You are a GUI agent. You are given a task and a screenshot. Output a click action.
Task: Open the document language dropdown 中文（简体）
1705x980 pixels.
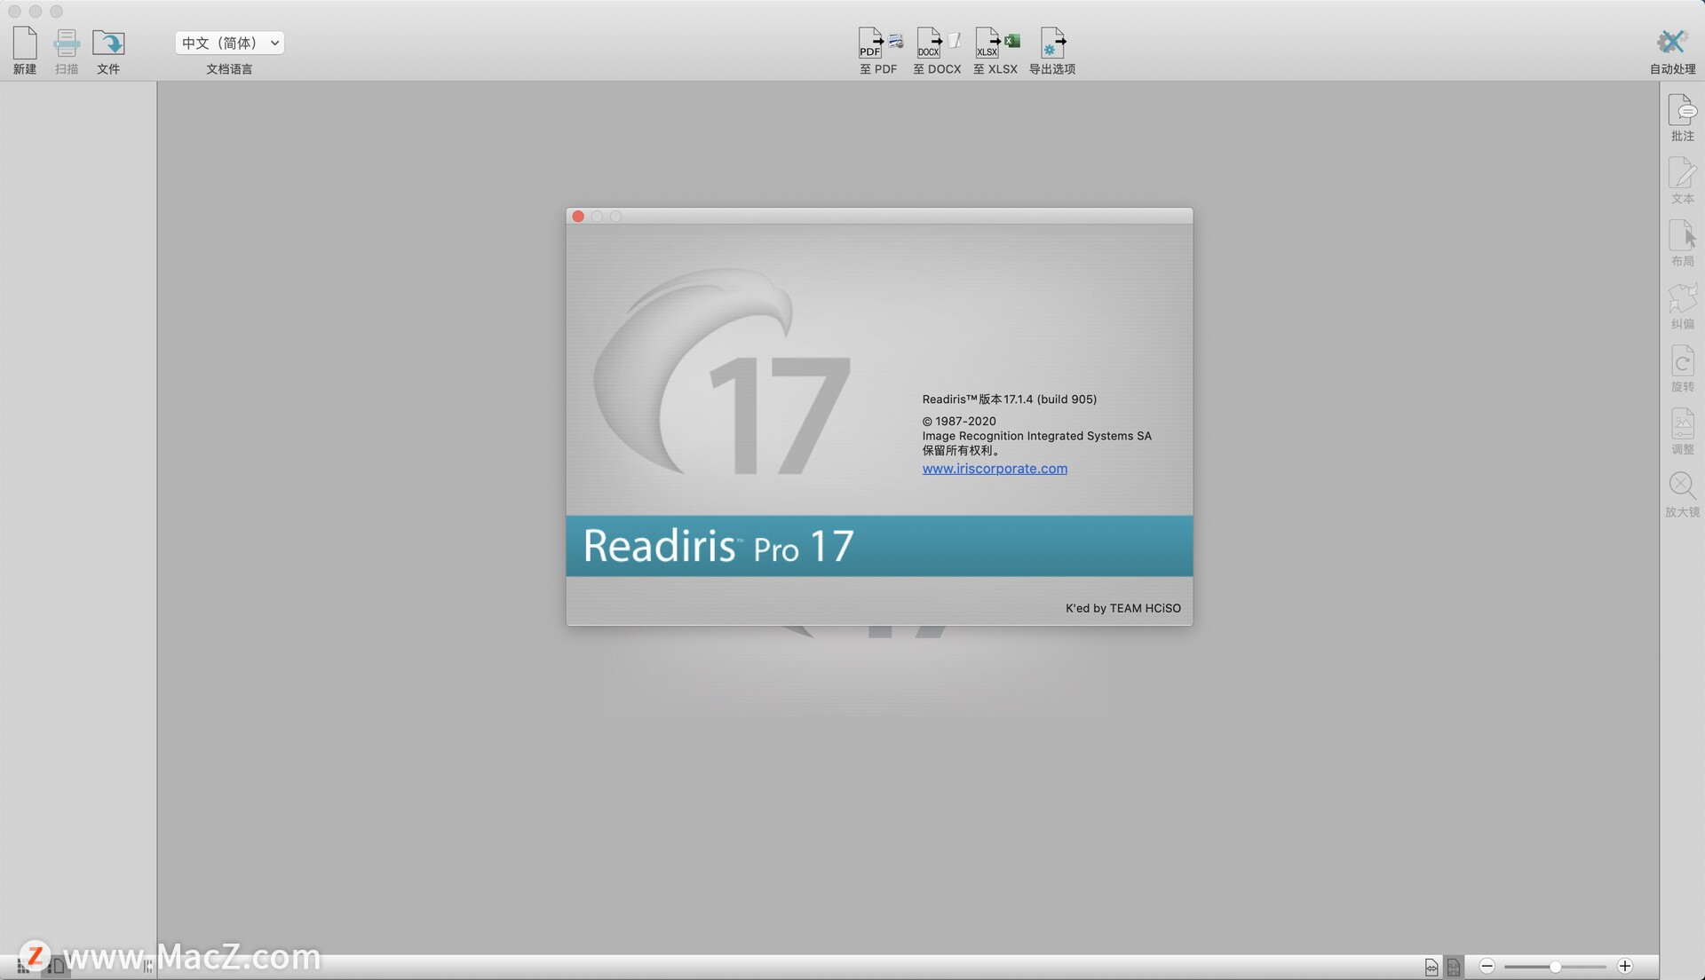point(229,43)
